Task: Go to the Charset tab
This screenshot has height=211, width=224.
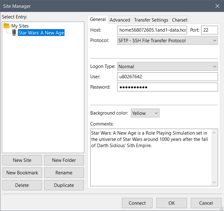Action: (180, 20)
